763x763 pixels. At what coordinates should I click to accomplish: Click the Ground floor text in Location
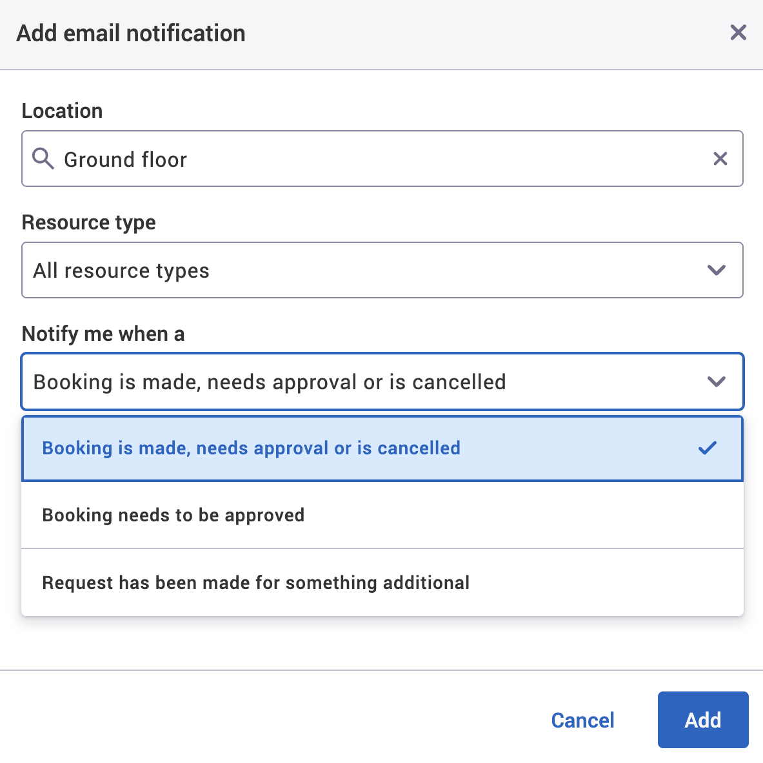(125, 159)
